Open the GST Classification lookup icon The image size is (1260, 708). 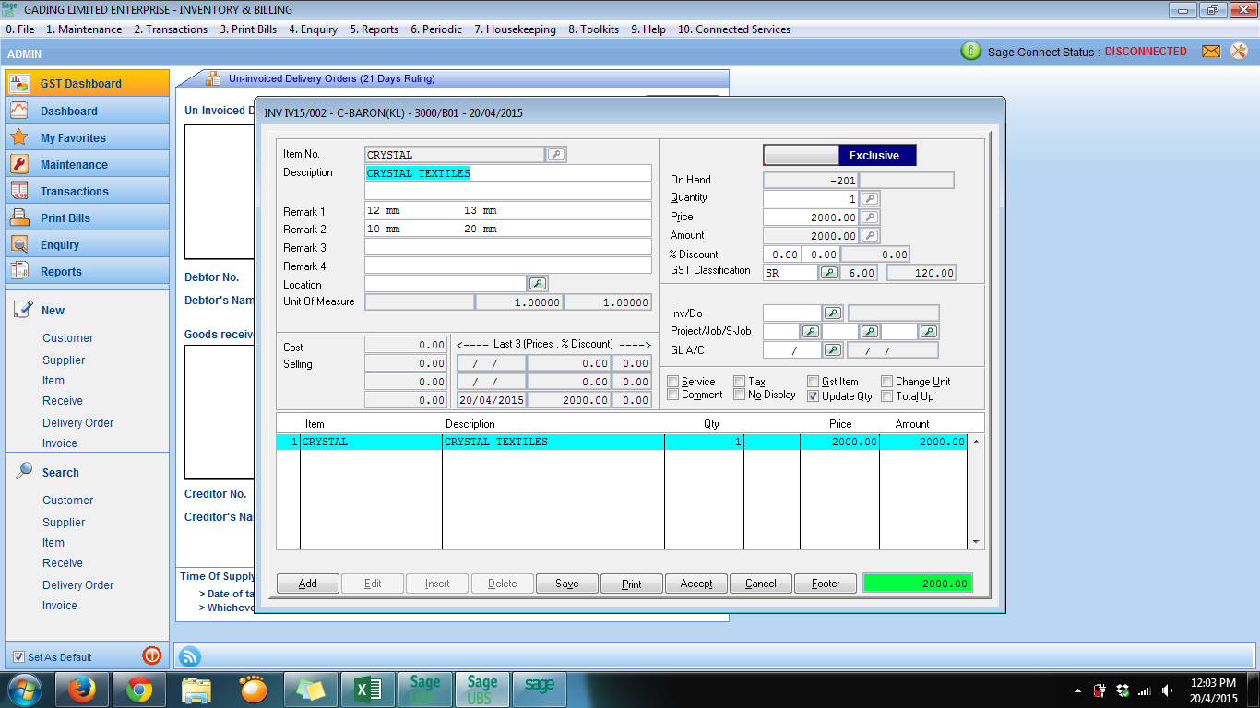829,273
